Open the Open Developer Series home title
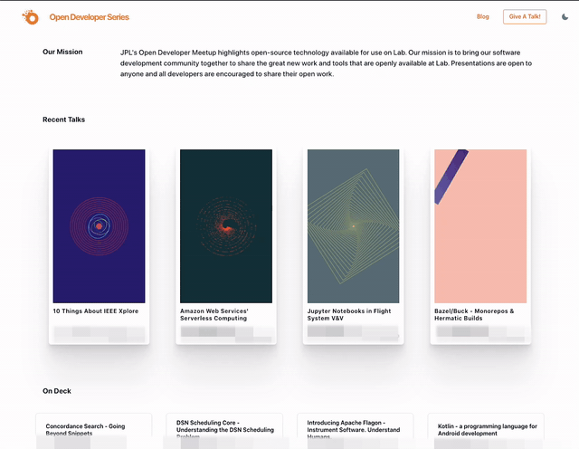579x449 pixels. (89, 17)
